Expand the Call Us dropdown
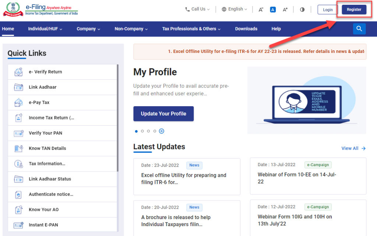Screen dimensions: 377x236 click(197, 9)
